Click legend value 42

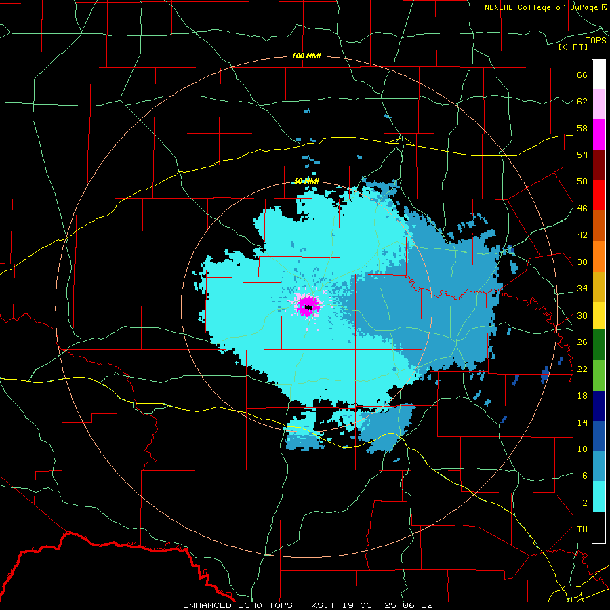pos(582,235)
